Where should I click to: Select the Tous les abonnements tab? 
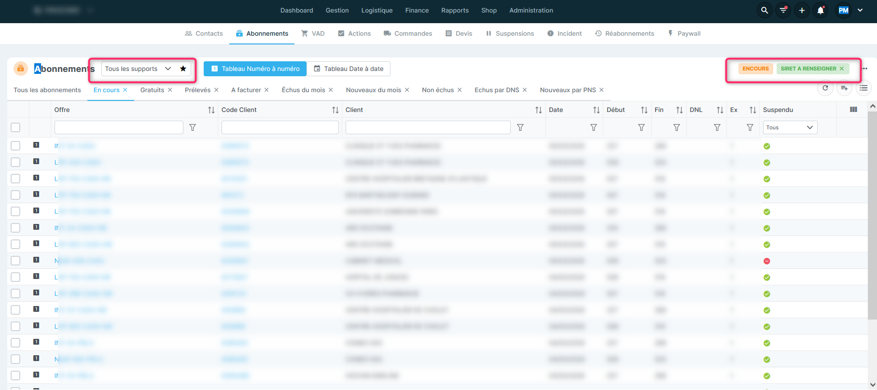(x=47, y=90)
